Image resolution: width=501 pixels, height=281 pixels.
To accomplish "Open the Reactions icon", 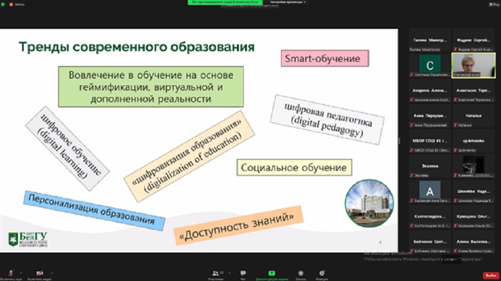I will click(322, 273).
